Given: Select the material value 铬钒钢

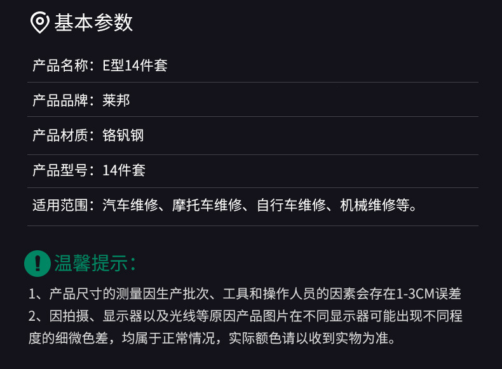Looking at the screenshot, I should 123,135.
